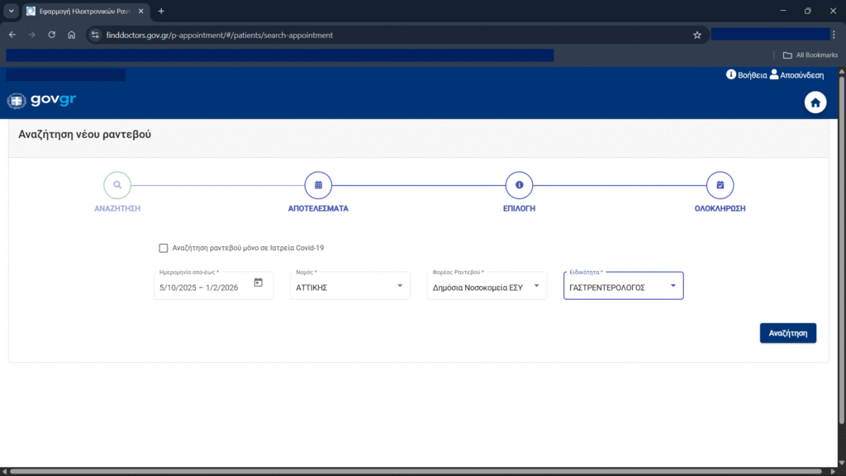This screenshot has width=846, height=476.
Task: Open the Βοήθεια help link
Action: coord(745,75)
